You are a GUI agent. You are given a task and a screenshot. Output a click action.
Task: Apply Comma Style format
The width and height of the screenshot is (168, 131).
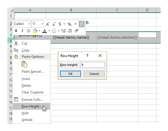[75, 24]
